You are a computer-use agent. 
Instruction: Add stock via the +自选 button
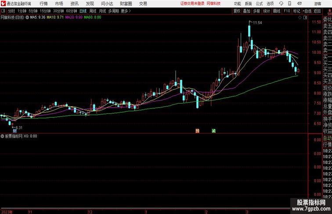307,11
